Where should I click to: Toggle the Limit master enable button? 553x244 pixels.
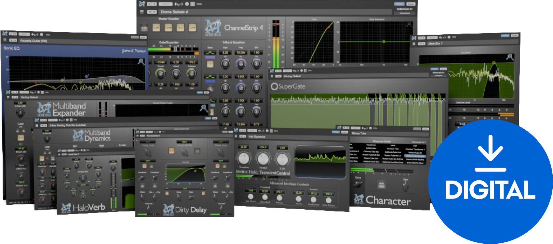[193, 28]
